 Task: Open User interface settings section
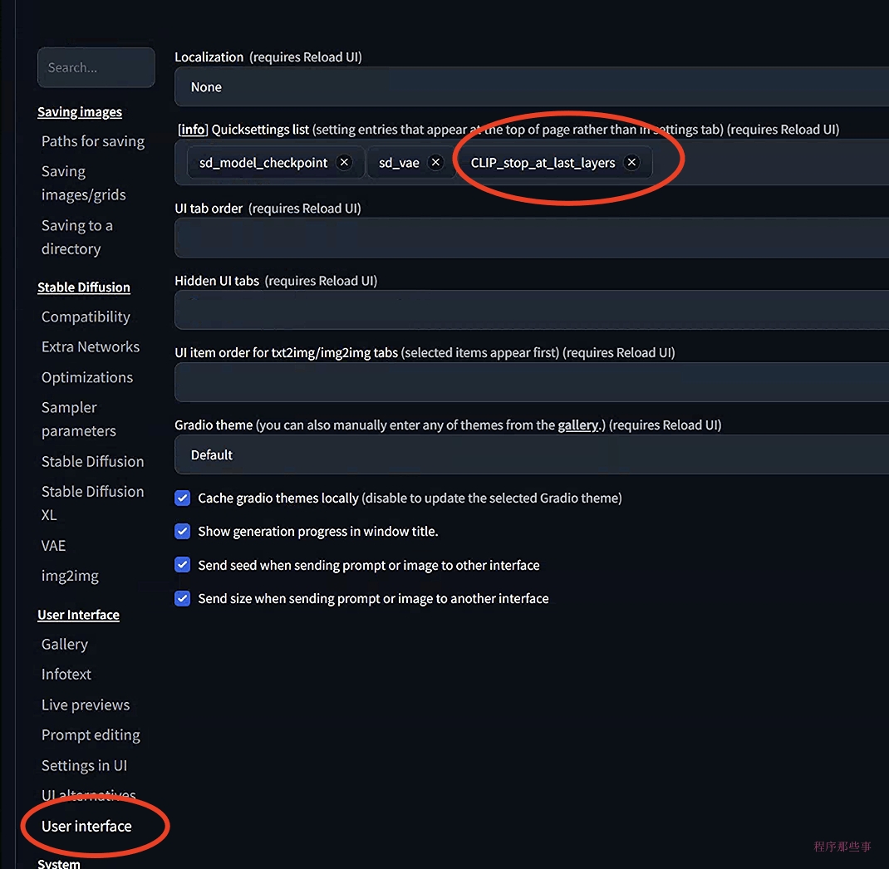[86, 826]
